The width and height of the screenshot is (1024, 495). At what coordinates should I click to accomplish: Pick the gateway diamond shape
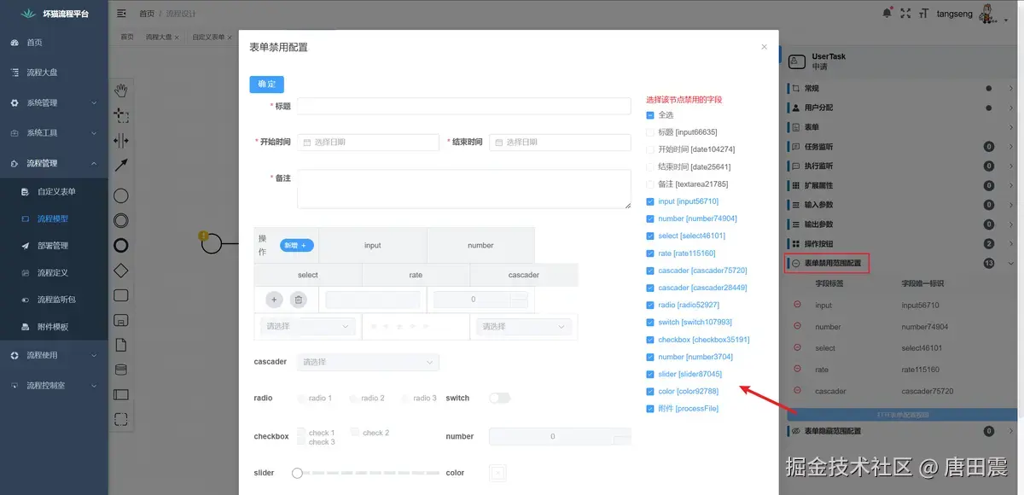point(121,271)
